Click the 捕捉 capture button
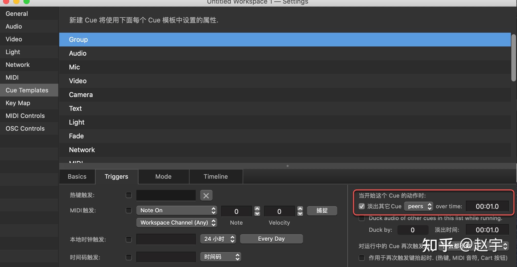This screenshot has width=517, height=267. 322,211
